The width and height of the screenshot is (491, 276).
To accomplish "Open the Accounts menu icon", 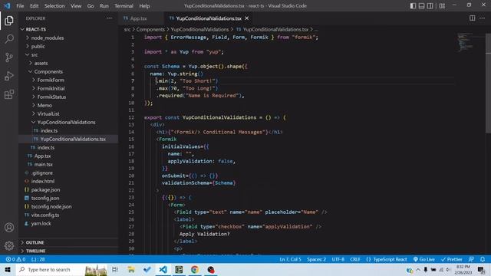I will (9, 228).
